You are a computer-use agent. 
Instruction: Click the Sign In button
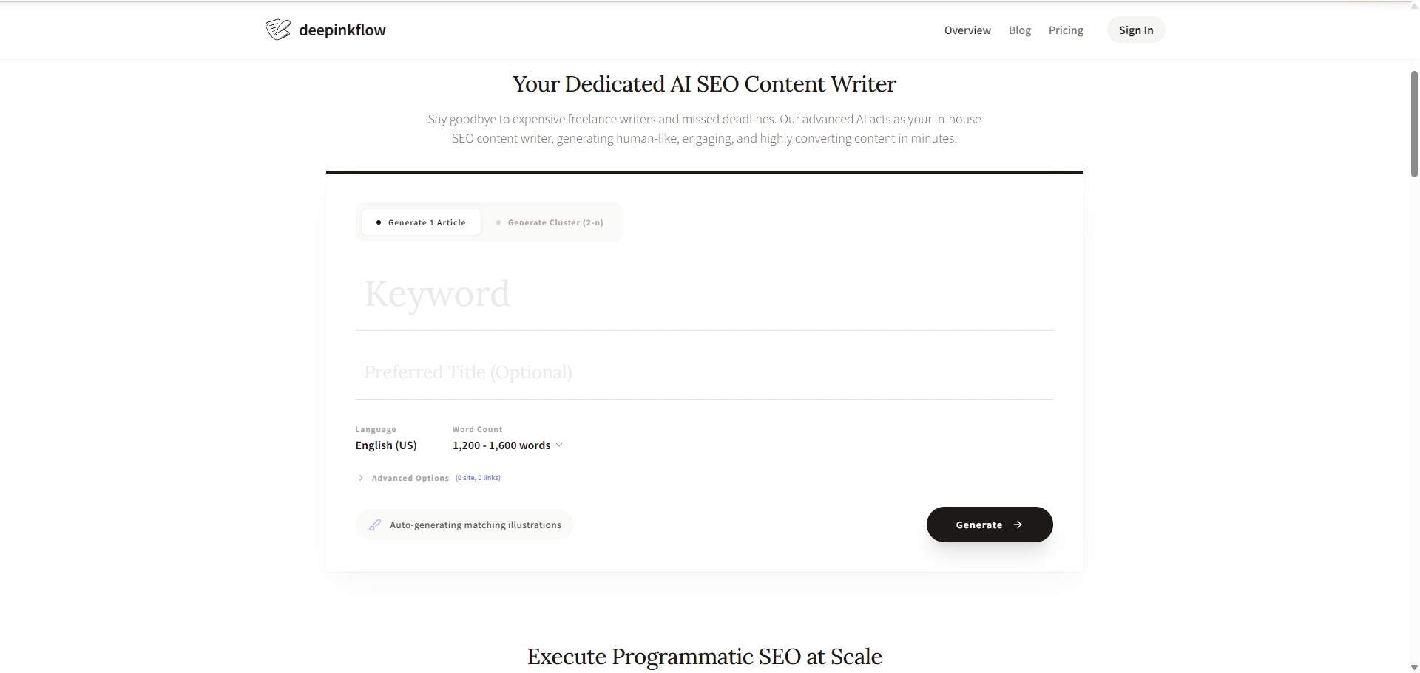coord(1136,30)
